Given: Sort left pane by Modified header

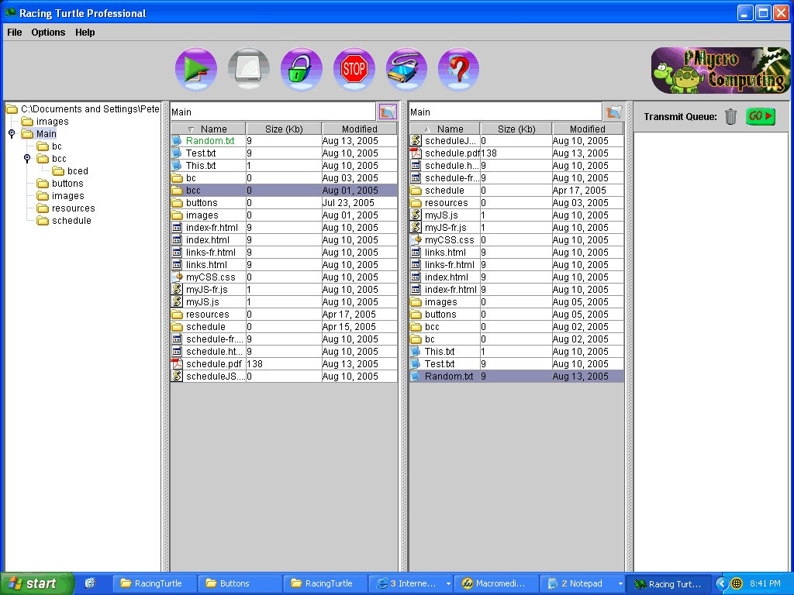Looking at the screenshot, I should point(360,129).
